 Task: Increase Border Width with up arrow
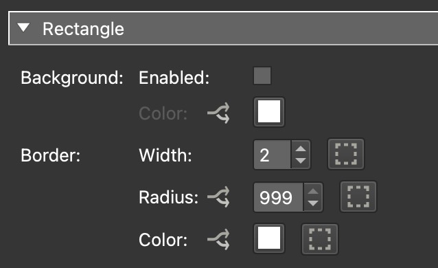pos(301,148)
